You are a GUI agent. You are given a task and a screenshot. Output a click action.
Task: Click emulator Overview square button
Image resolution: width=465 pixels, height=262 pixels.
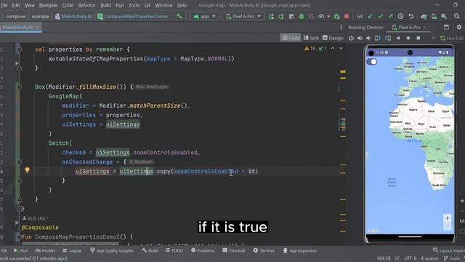tap(418, 38)
